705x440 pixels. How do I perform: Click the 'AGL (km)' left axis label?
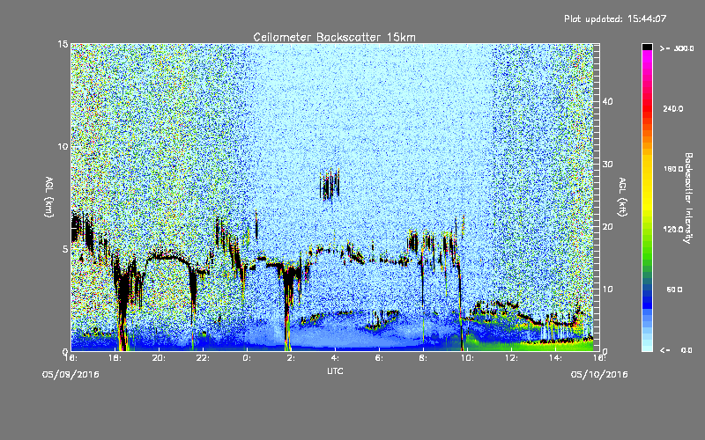tap(49, 196)
